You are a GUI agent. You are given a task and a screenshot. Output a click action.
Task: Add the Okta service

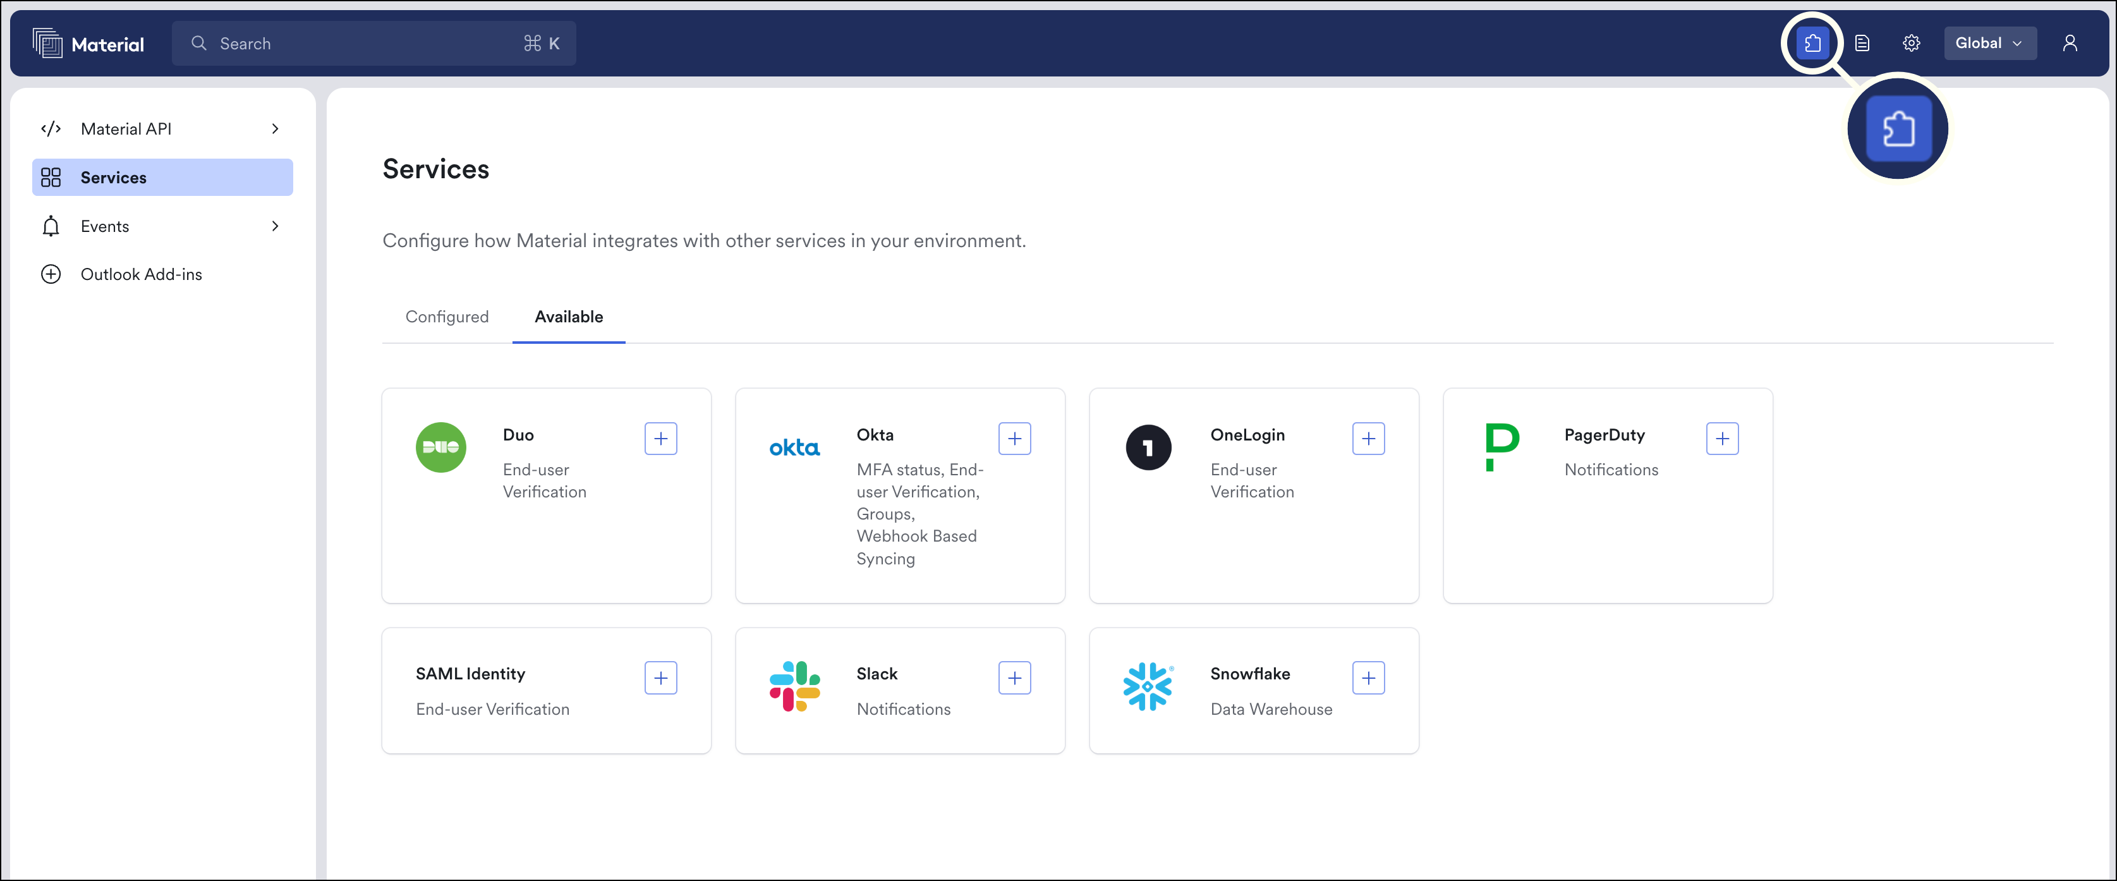(x=1015, y=439)
